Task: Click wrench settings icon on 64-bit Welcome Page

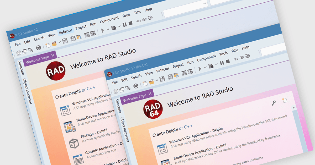Action: pos(273,103)
